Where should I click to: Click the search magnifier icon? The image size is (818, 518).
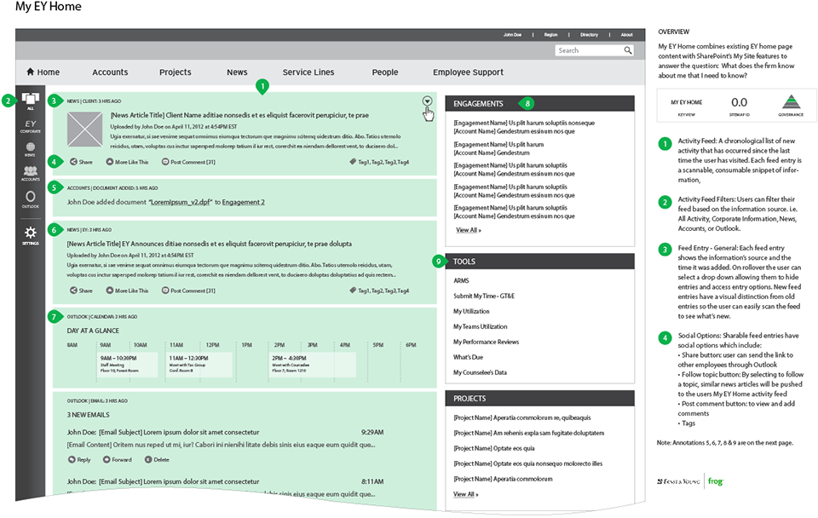pos(628,50)
